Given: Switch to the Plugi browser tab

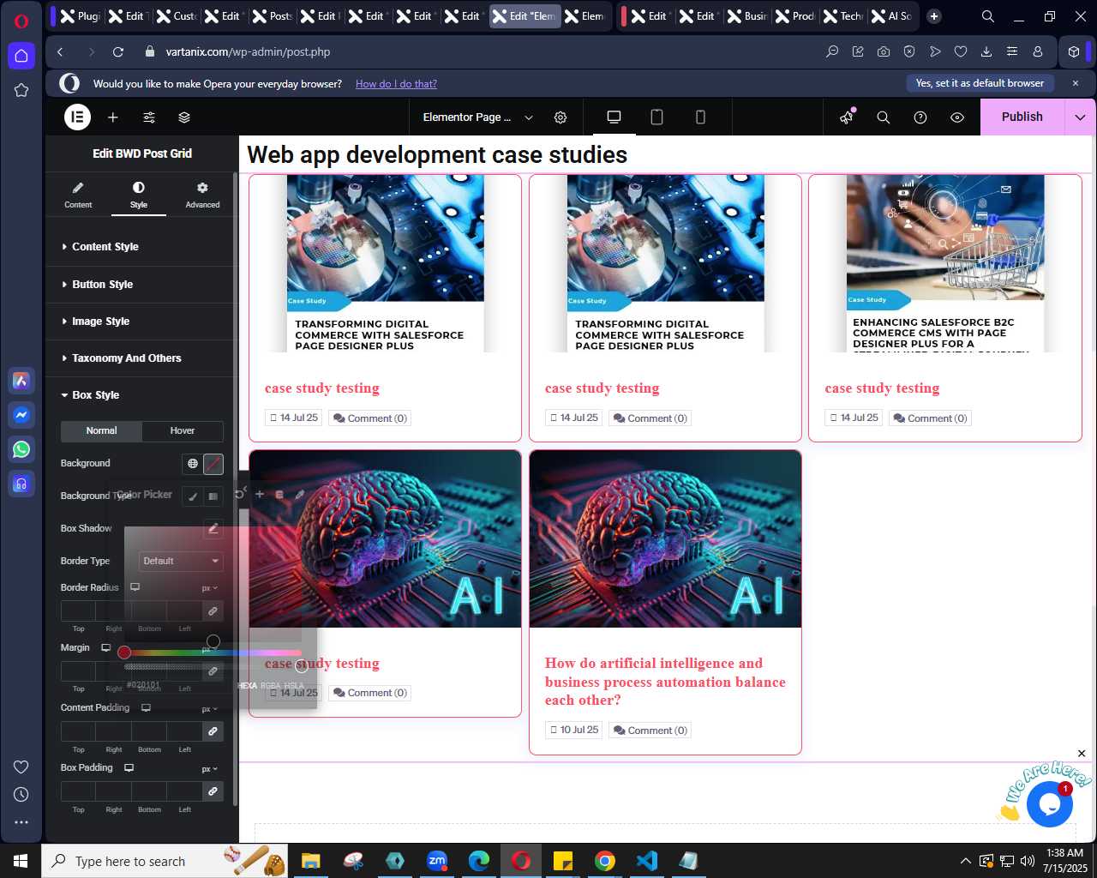Looking at the screenshot, I should point(81,16).
